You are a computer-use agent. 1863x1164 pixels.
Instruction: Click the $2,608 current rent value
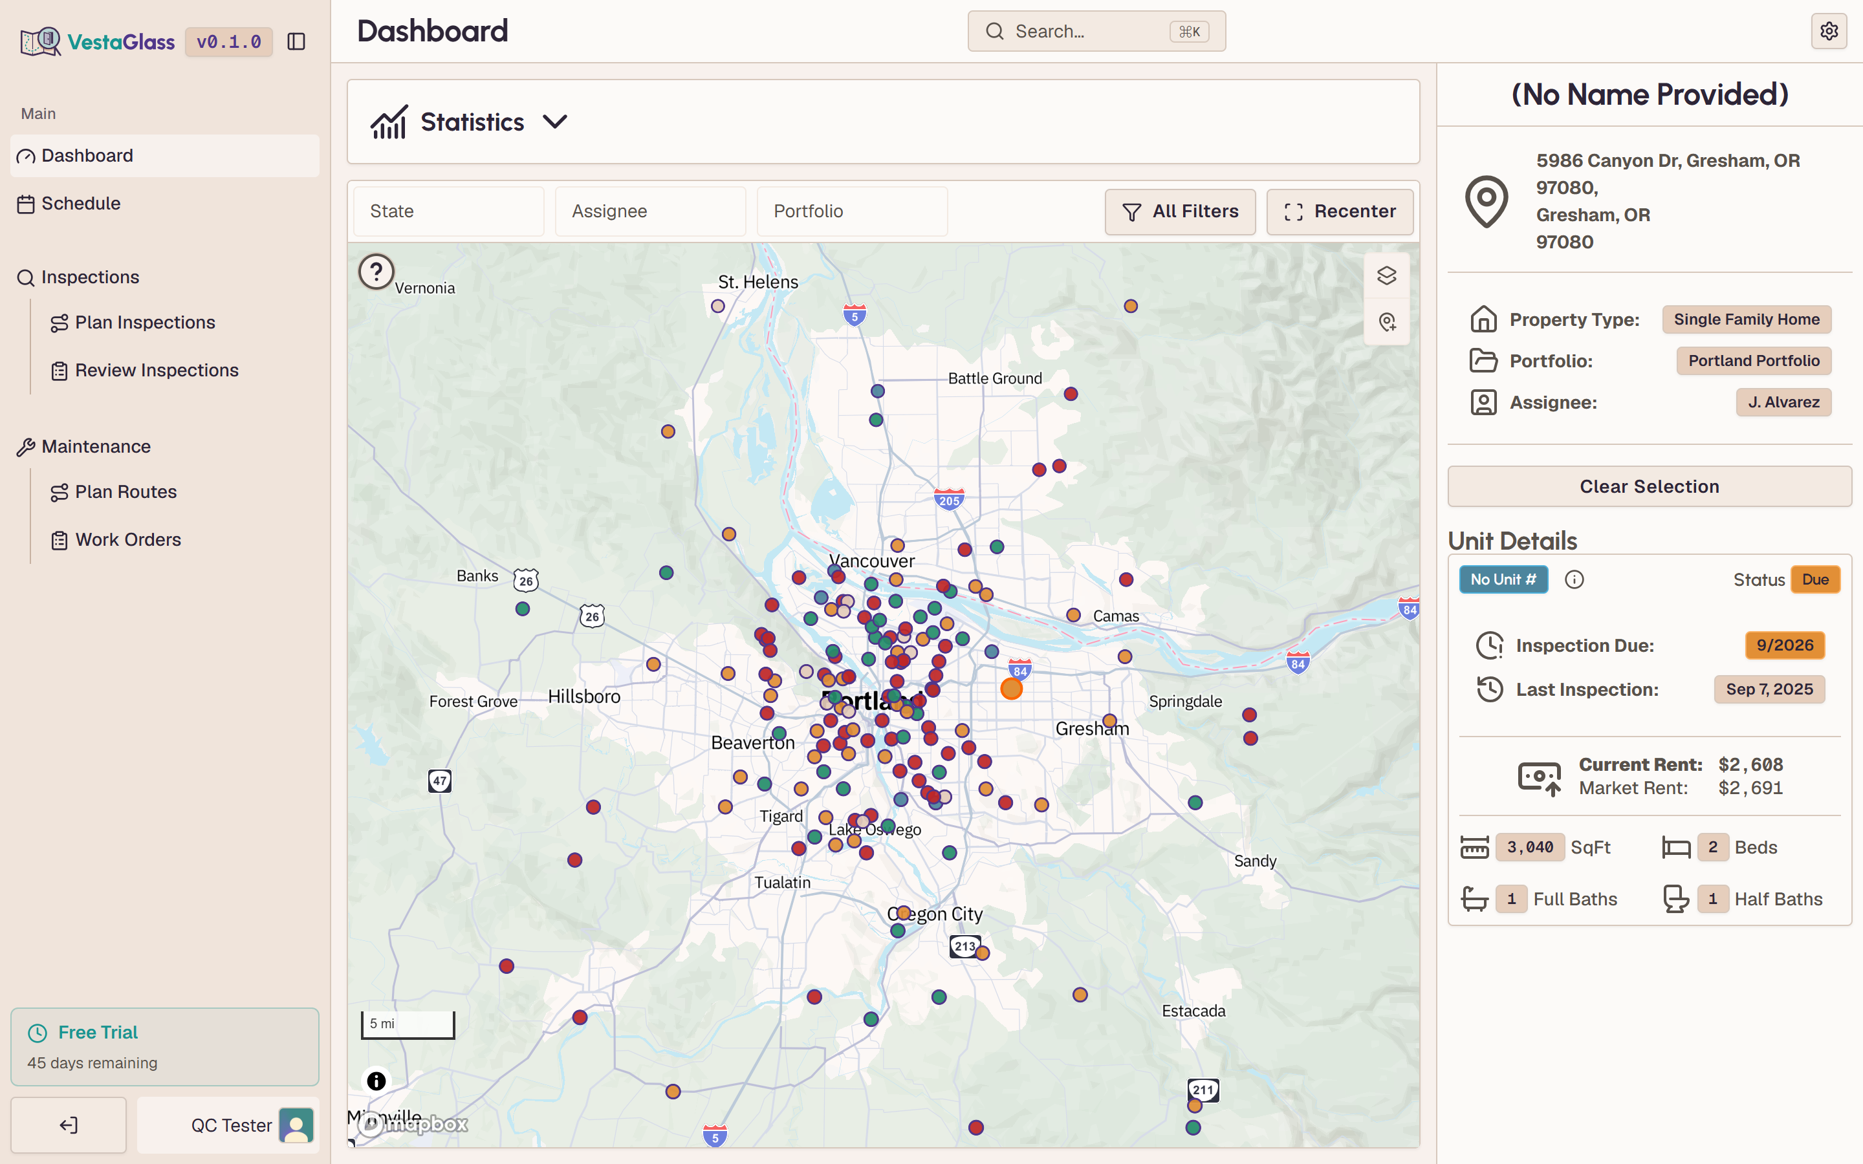click(x=1750, y=764)
